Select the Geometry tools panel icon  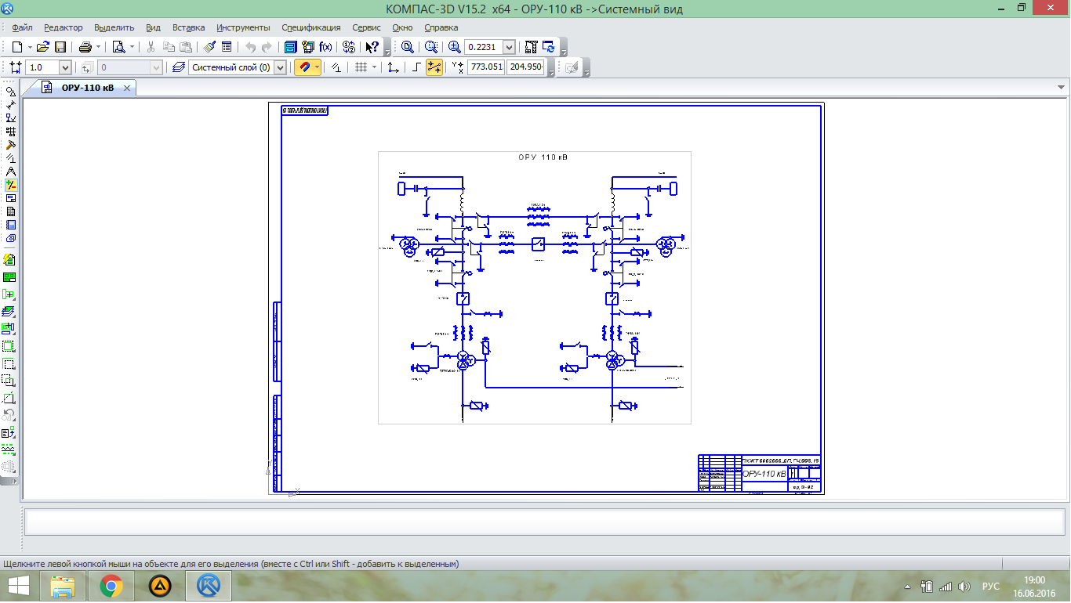[11, 92]
